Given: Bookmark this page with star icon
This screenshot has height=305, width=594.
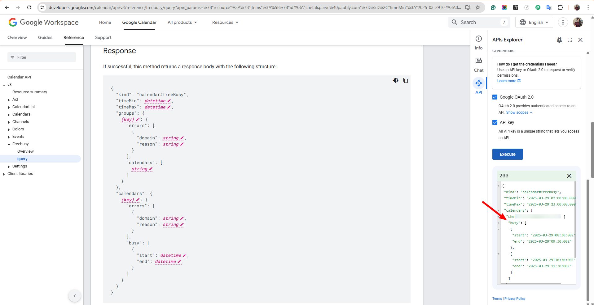Looking at the screenshot, I should pos(478,7).
